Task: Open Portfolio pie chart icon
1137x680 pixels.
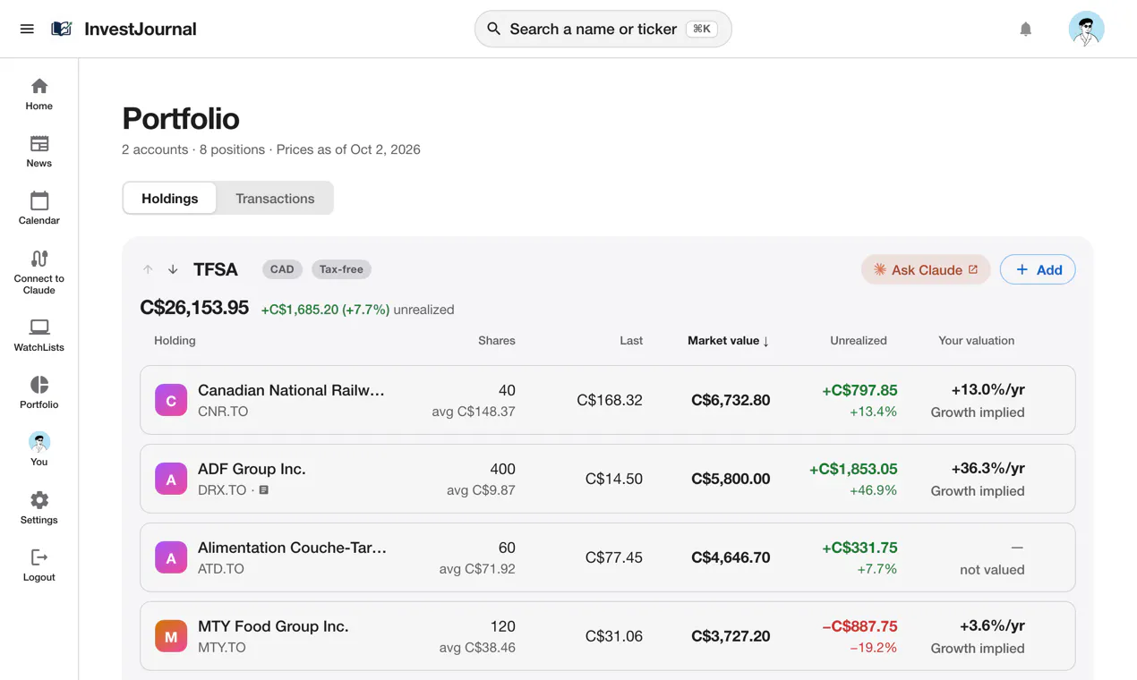Action: (39, 385)
